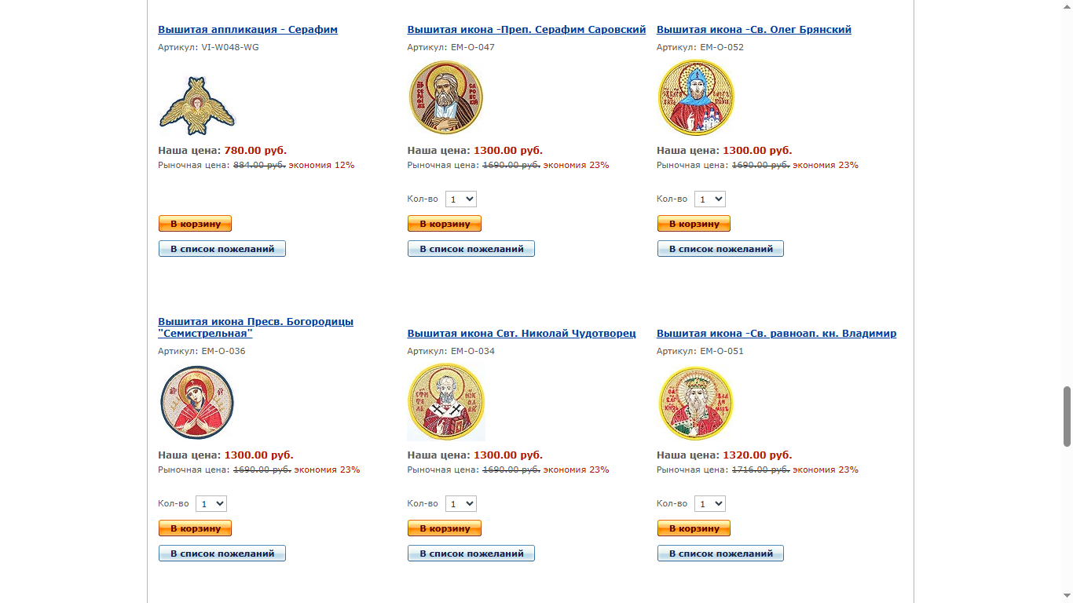Expand quantity selector for Семистрельная icon
The height and width of the screenshot is (603, 1073).
(211, 504)
